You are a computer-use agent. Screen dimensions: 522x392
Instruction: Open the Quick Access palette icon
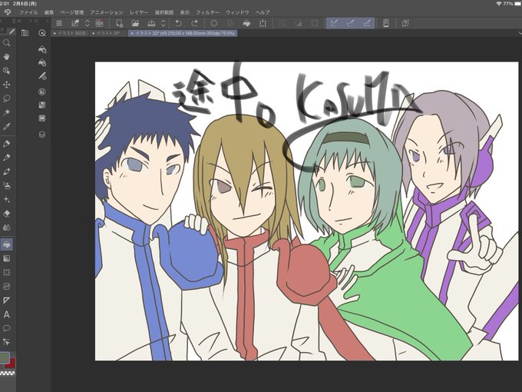25,32
